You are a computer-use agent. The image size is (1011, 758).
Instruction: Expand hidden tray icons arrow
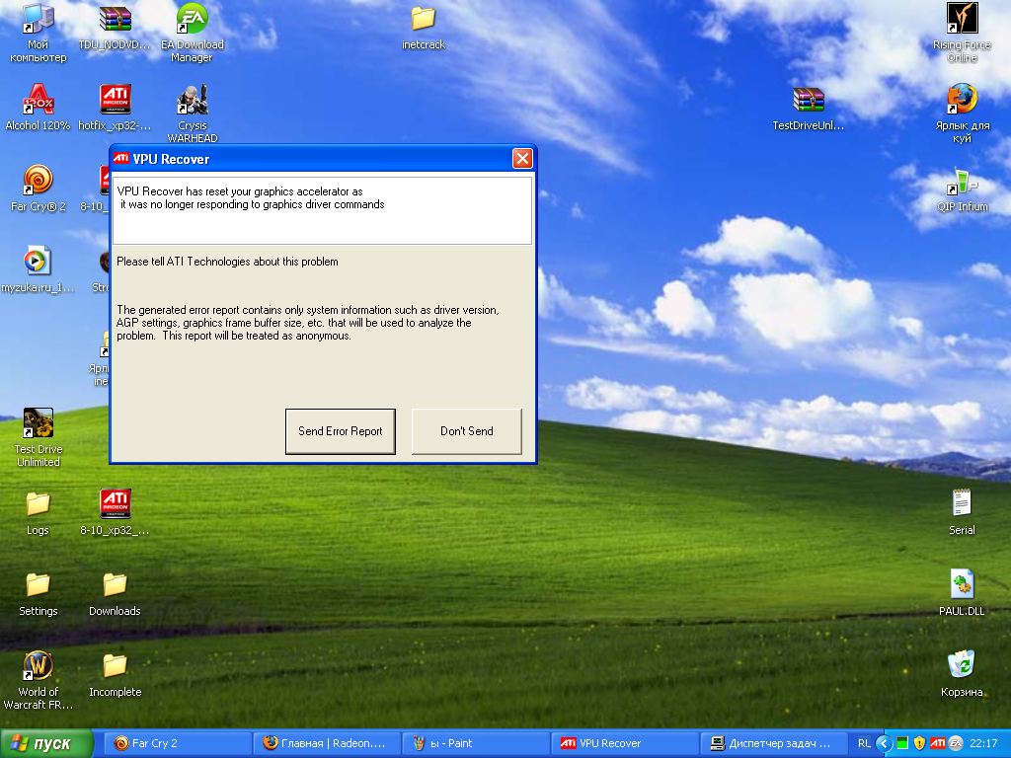point(884,743)
